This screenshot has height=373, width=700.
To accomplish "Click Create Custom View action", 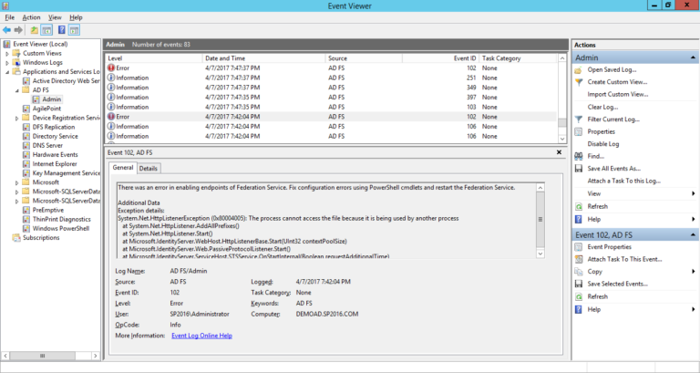I will [x=617, y=82].
